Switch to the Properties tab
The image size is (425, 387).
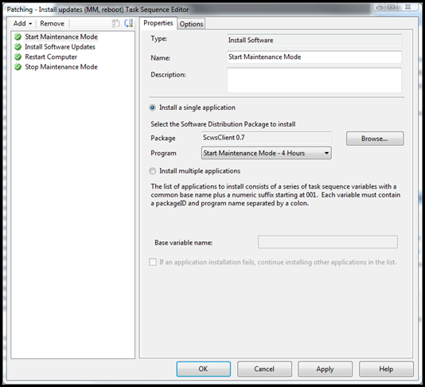(158, 23)
